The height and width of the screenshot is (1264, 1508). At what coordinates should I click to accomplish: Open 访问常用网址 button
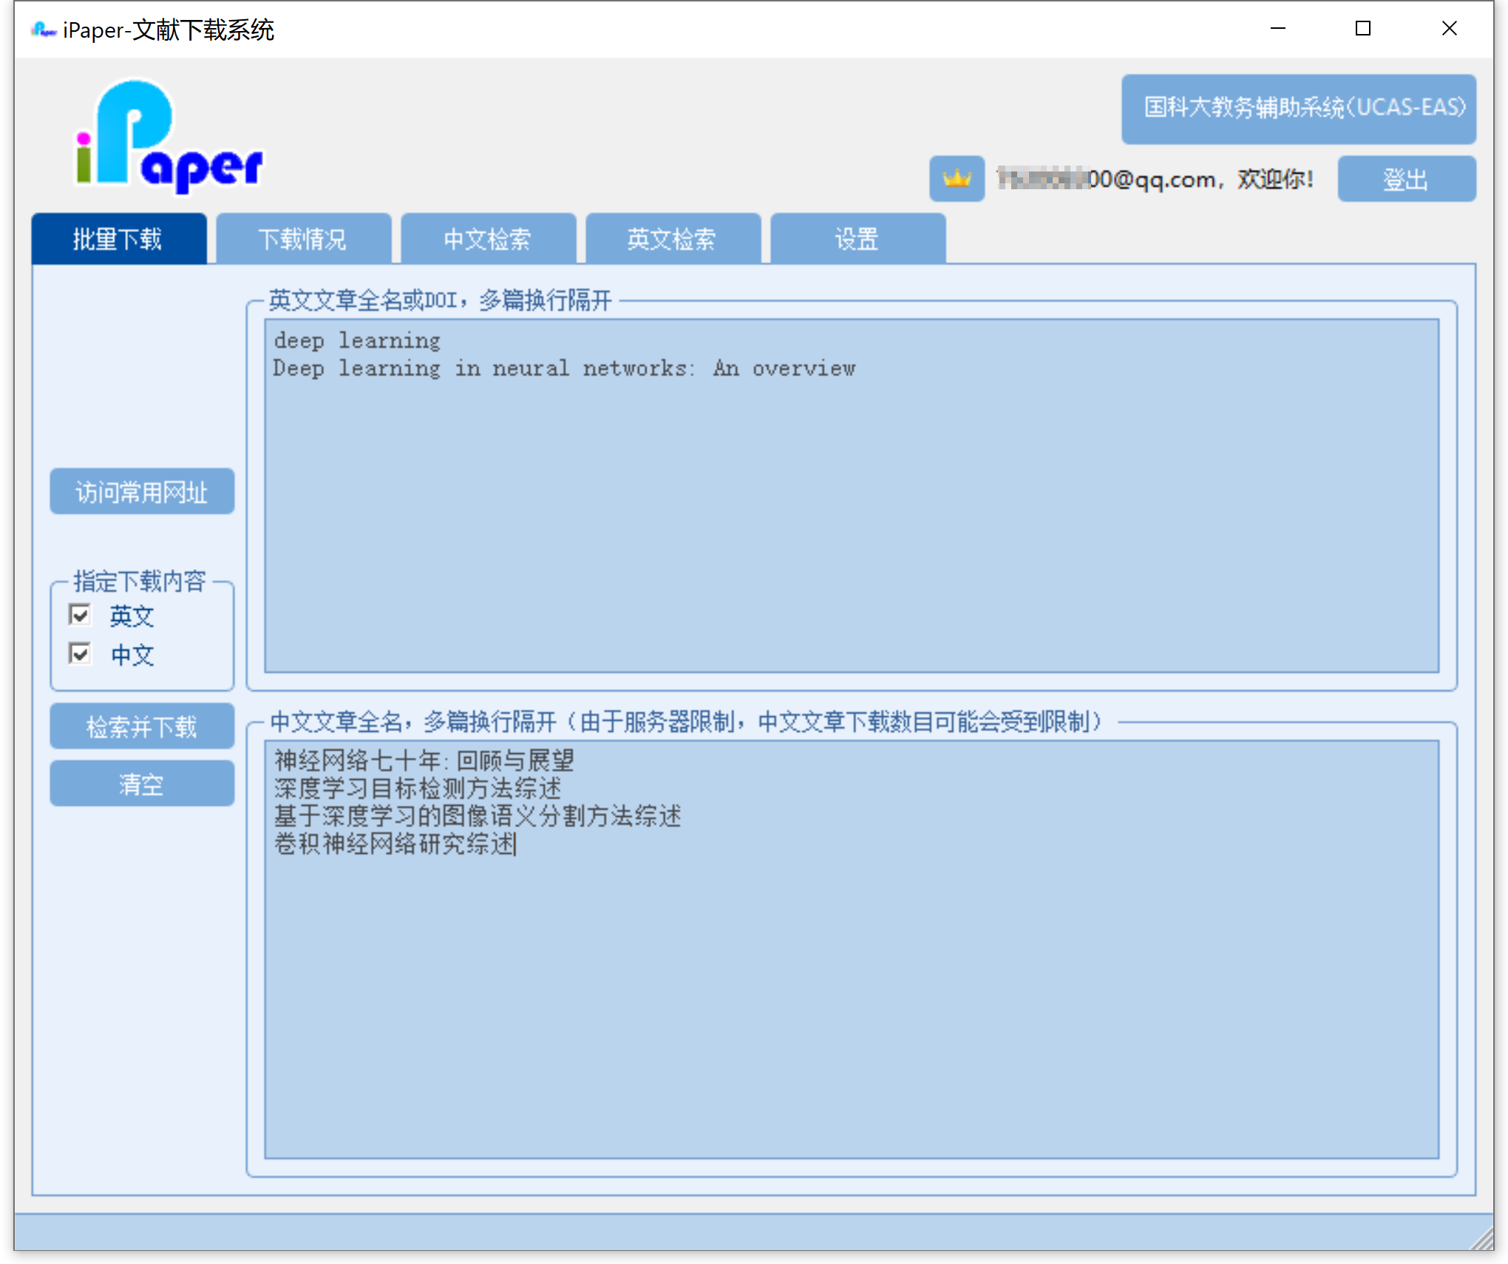[142, 492]
